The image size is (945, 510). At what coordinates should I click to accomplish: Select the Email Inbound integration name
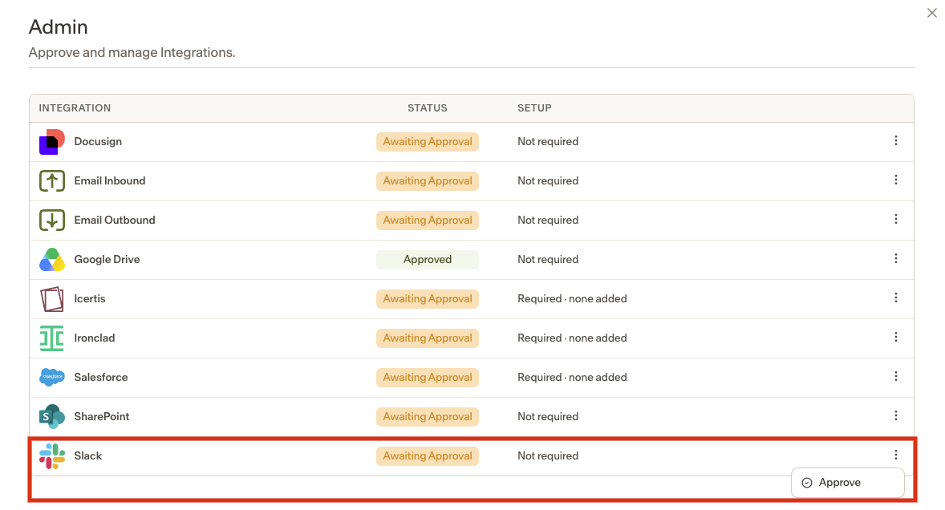click(110, 180)
